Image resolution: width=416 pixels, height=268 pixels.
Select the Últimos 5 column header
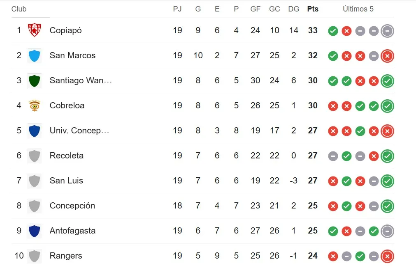click(358, 9)
